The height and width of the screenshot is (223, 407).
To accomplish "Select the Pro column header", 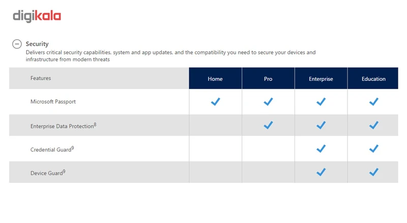I will (x=268, y=79).
